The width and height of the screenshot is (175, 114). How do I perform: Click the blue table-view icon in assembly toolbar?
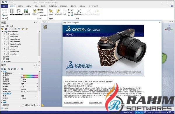tap(19, 29)
